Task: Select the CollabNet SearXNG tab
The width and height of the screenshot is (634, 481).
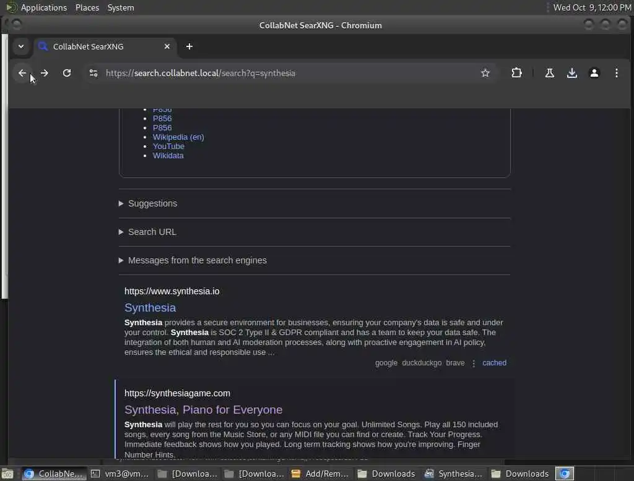Action: click(105, 46)
